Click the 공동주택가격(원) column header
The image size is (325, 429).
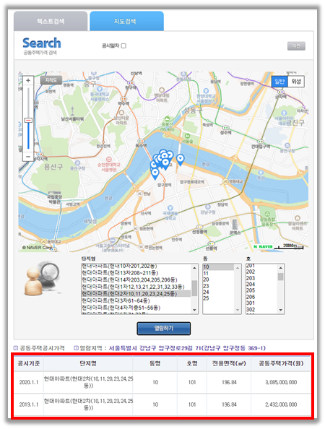click(281, 363)
